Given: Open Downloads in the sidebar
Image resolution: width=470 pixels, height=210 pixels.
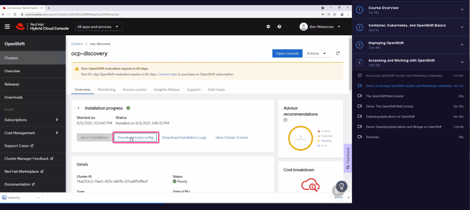Looking at the screenshot, I should 33,97.
